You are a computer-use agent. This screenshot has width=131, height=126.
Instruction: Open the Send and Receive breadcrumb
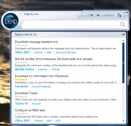pos(66,52)
